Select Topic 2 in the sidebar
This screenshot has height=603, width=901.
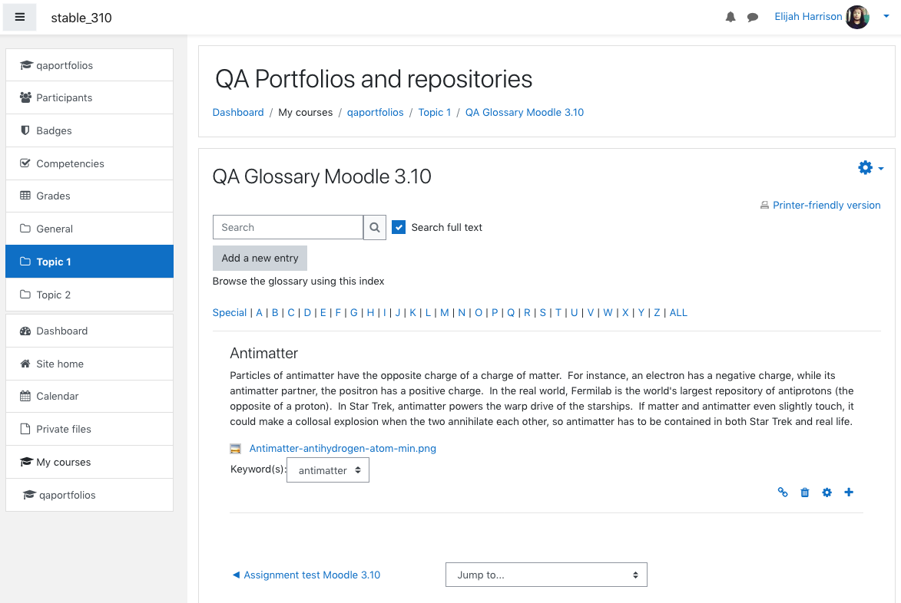89,295
